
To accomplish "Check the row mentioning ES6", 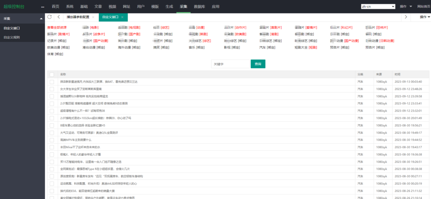I will tap(52, 191).
